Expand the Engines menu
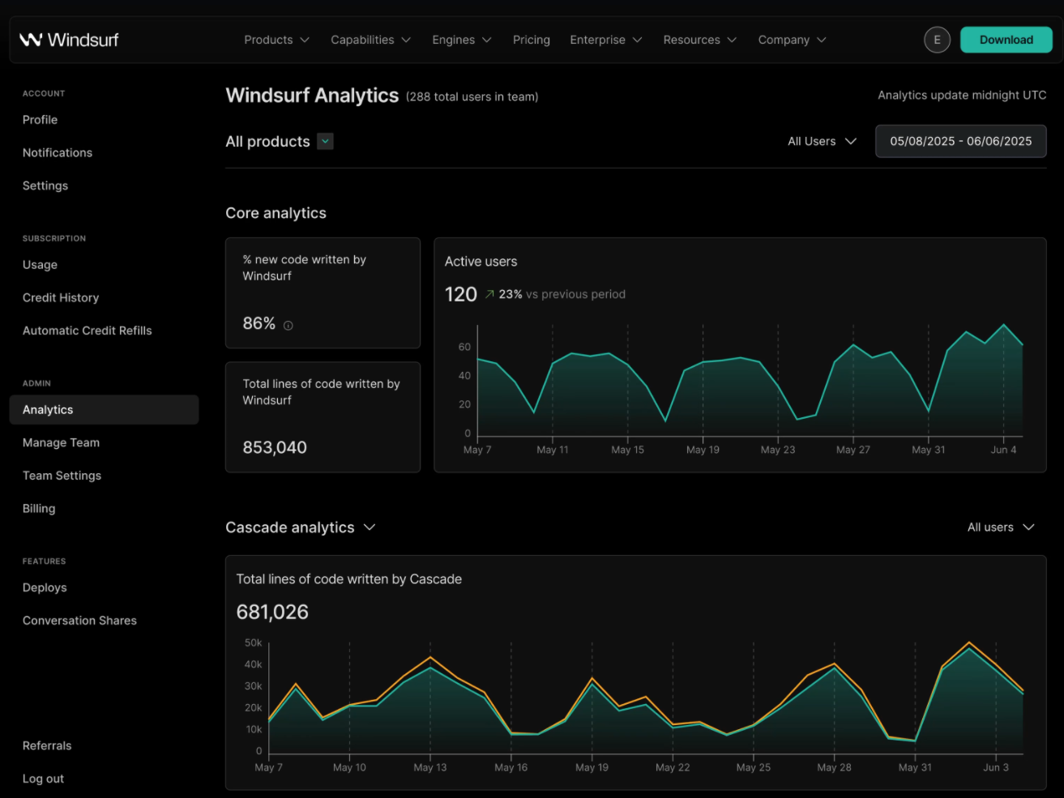This screenshot has width=1064, height=798. click(x=461, y=40)
